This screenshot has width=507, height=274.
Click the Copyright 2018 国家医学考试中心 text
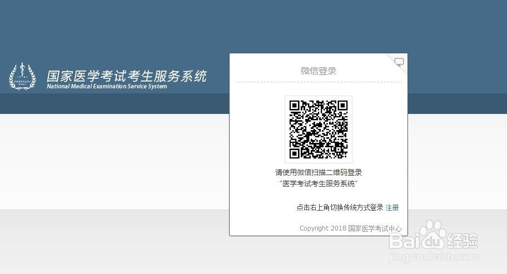350,228
